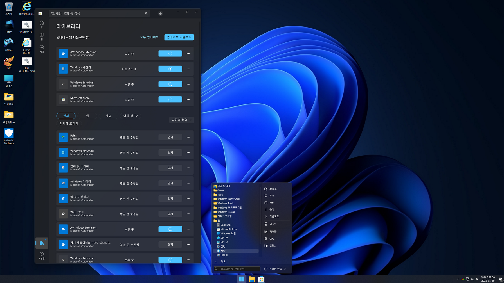
Task: Click the 모두 업데이트 link
Action: pos(149,37)
